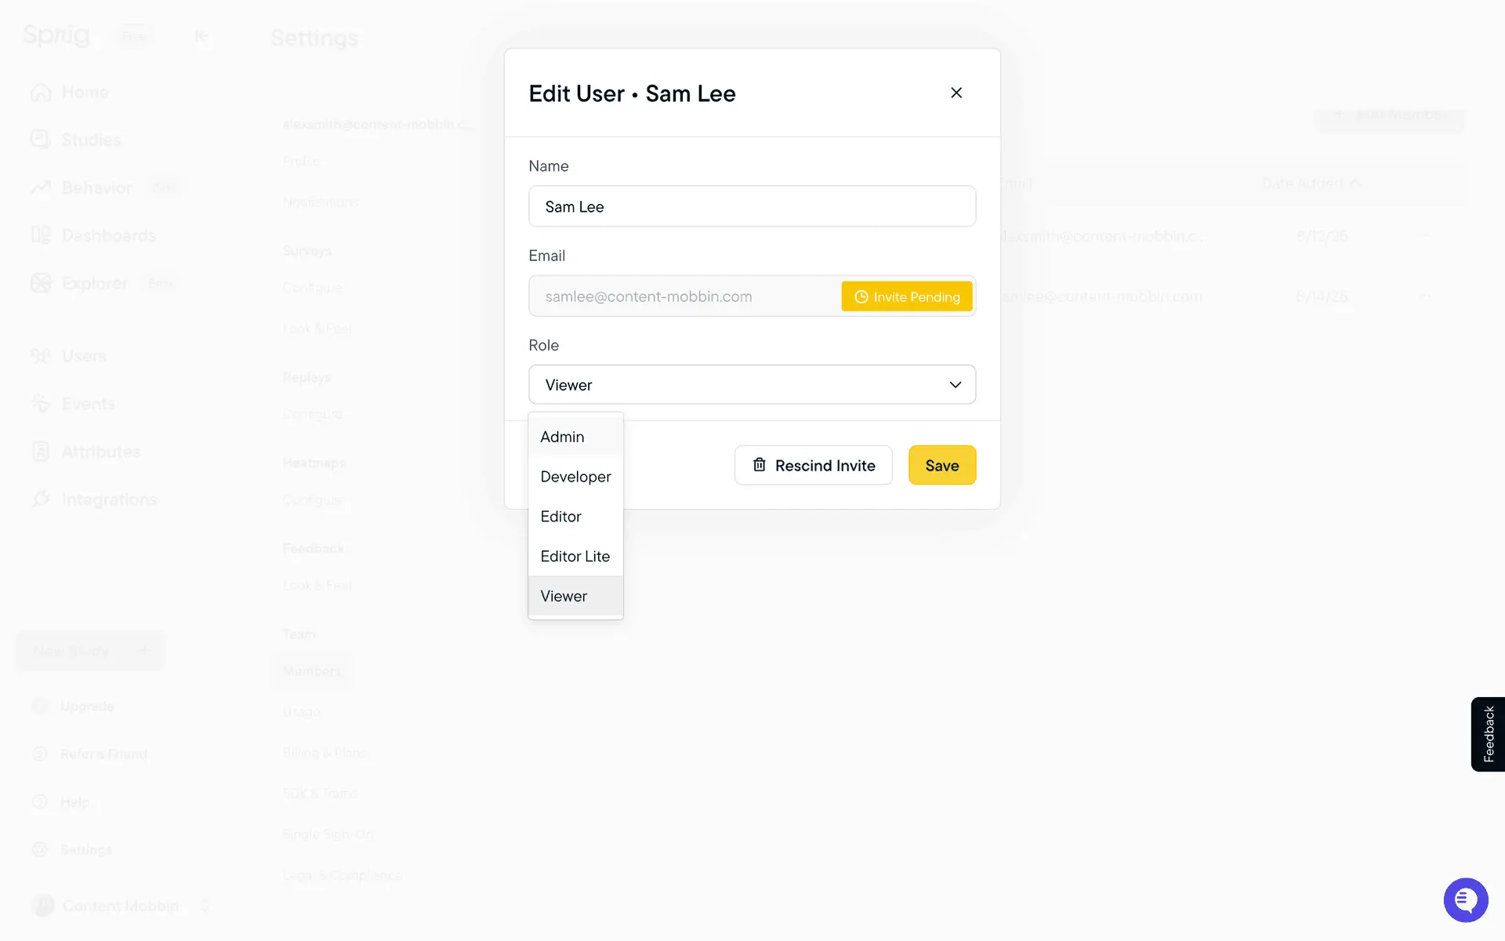
Task: Collapse the Role dropdown via its chevron
Action: [955, 384]
